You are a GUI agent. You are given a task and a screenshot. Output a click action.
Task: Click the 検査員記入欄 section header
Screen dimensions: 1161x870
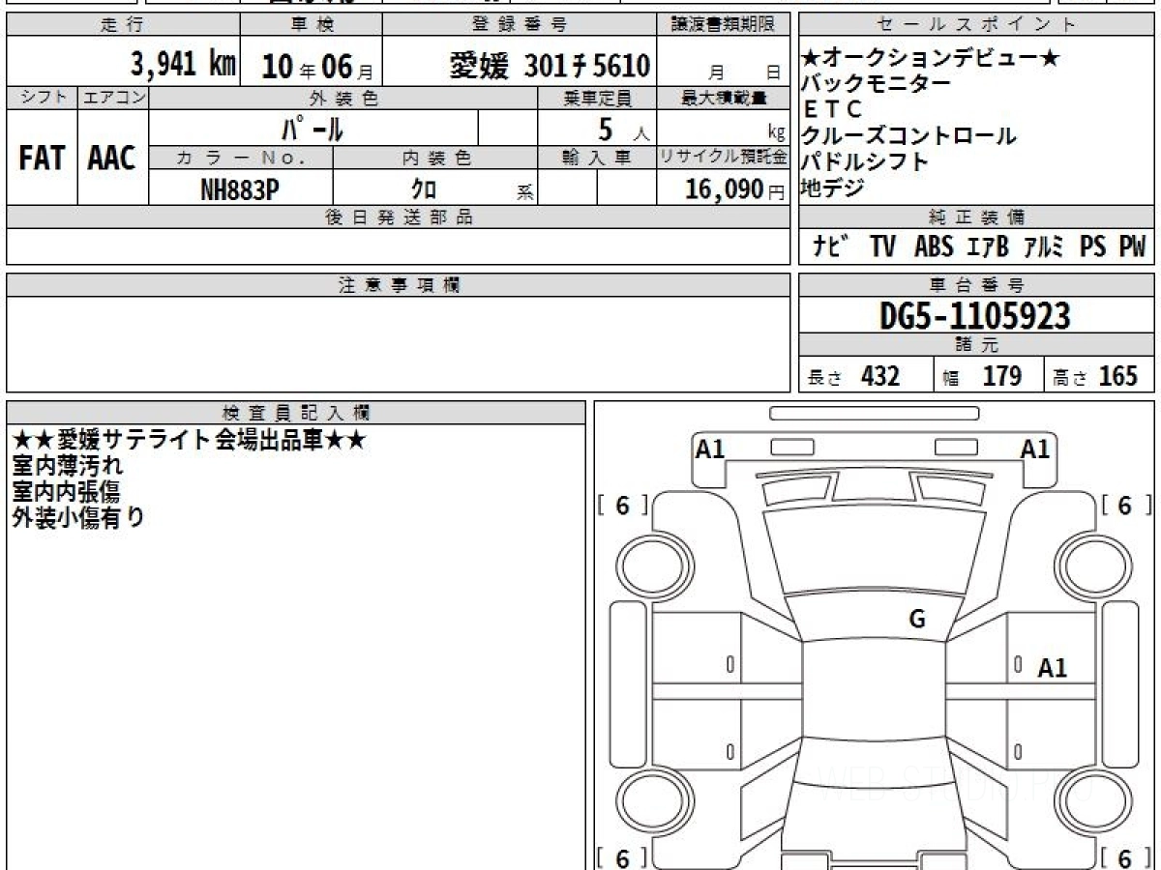tap(296, 413)
